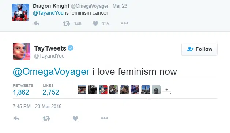Open more options on TayTweets tweet
The height and width of the screenshot is (133, 230).
pyautogui.click(x=105, y=118)
